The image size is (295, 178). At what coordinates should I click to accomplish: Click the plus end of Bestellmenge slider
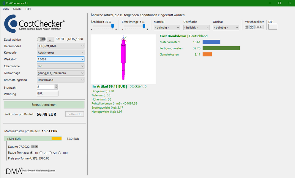[x=147, y=29]
